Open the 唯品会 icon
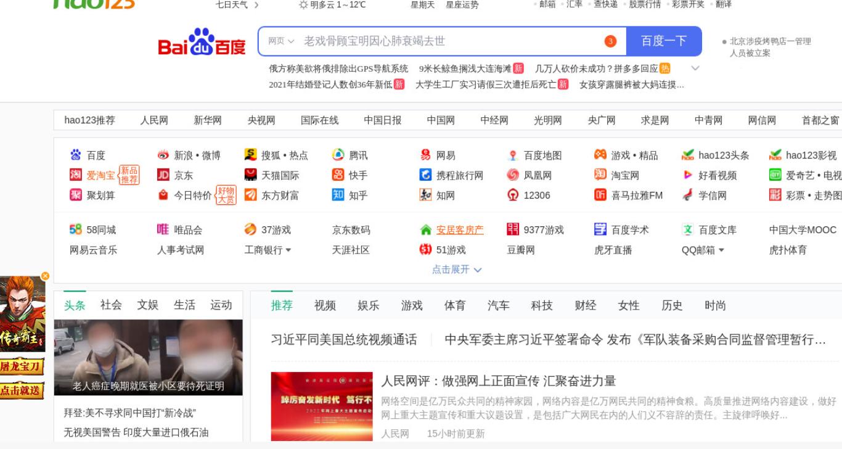Viewport: 842px width, 449px height. click(163, 229)
